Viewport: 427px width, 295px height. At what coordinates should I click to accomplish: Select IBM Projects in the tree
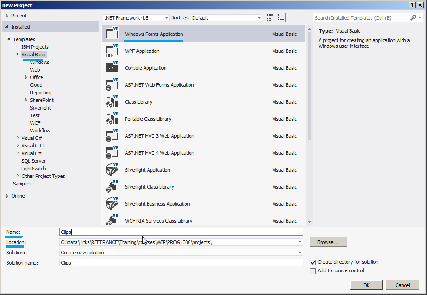[x=35, y=47]
